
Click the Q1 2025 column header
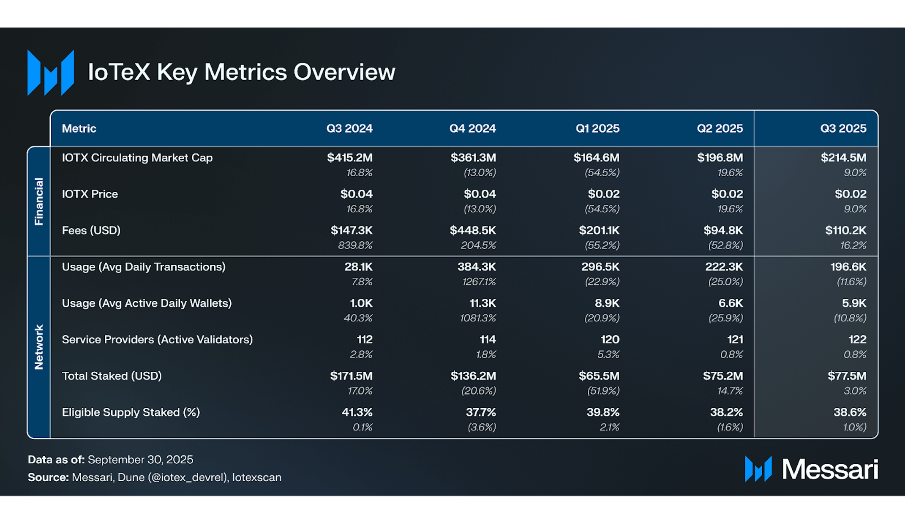point(597,128)
